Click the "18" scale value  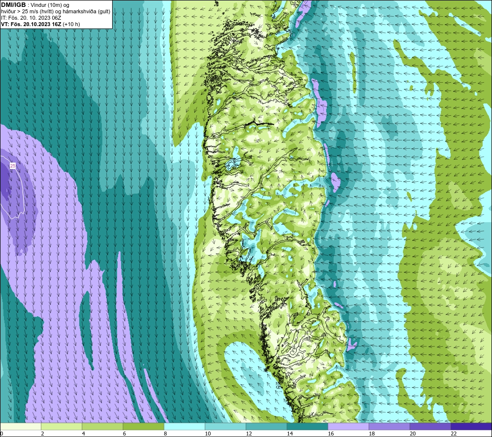(x=372, y=434)
